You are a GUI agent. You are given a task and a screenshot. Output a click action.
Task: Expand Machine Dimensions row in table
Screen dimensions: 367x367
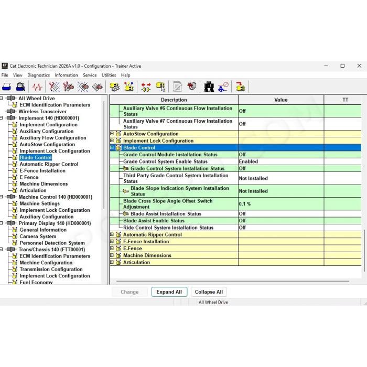click(x=112, y=255)
